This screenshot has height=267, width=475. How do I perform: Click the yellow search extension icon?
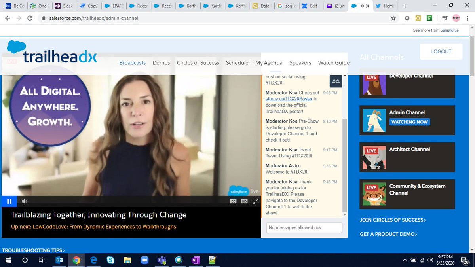coord(418,18)
